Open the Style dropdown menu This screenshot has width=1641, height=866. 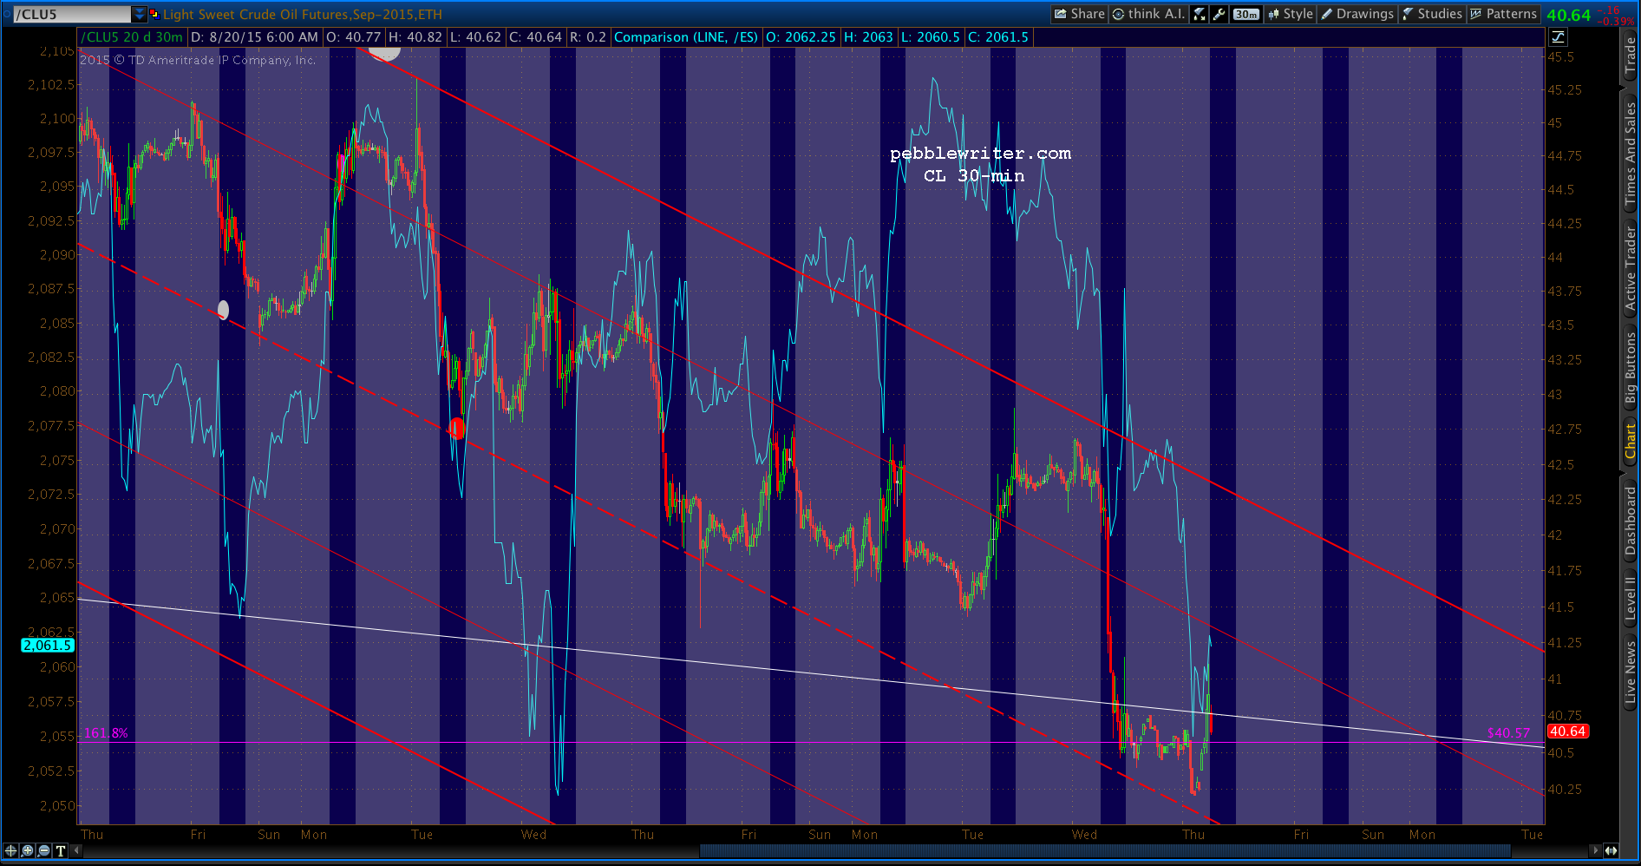[x=1290, y=14]
